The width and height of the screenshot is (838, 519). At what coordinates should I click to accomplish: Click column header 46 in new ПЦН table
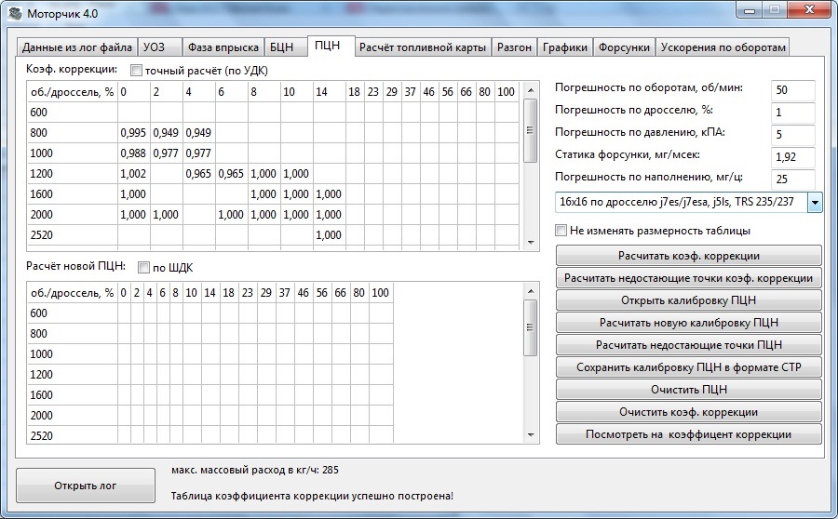pos(304,293)
